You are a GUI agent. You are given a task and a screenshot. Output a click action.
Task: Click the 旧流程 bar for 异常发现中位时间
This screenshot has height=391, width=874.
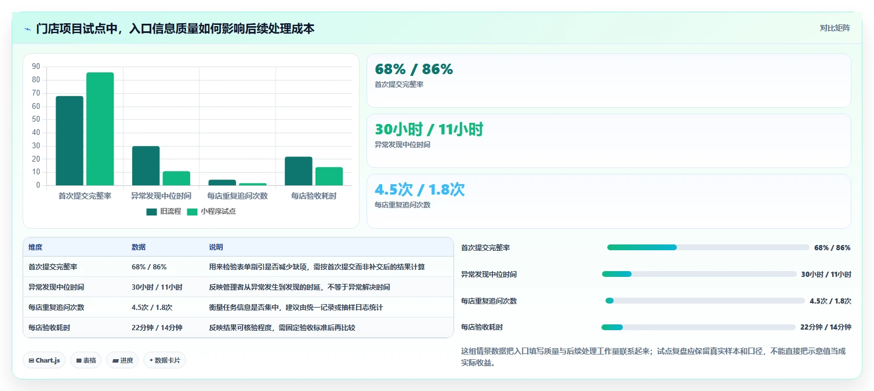[146, 166]
